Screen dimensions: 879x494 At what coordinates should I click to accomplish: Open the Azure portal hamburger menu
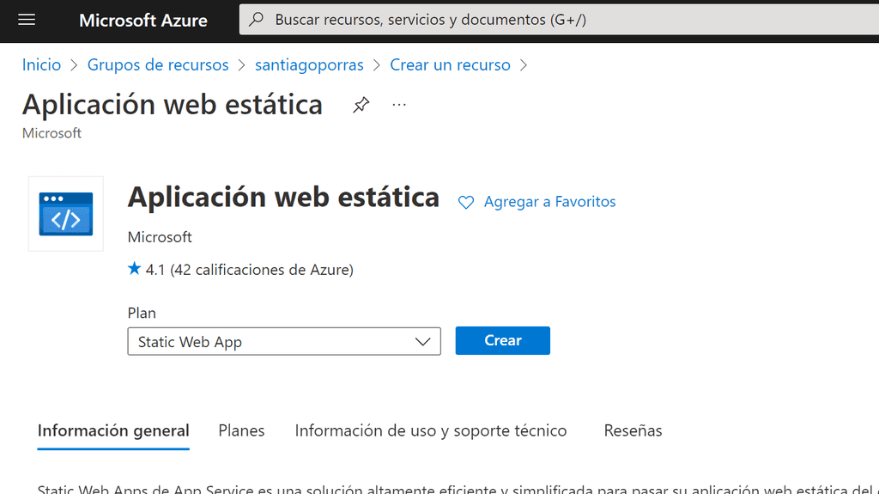27,20
